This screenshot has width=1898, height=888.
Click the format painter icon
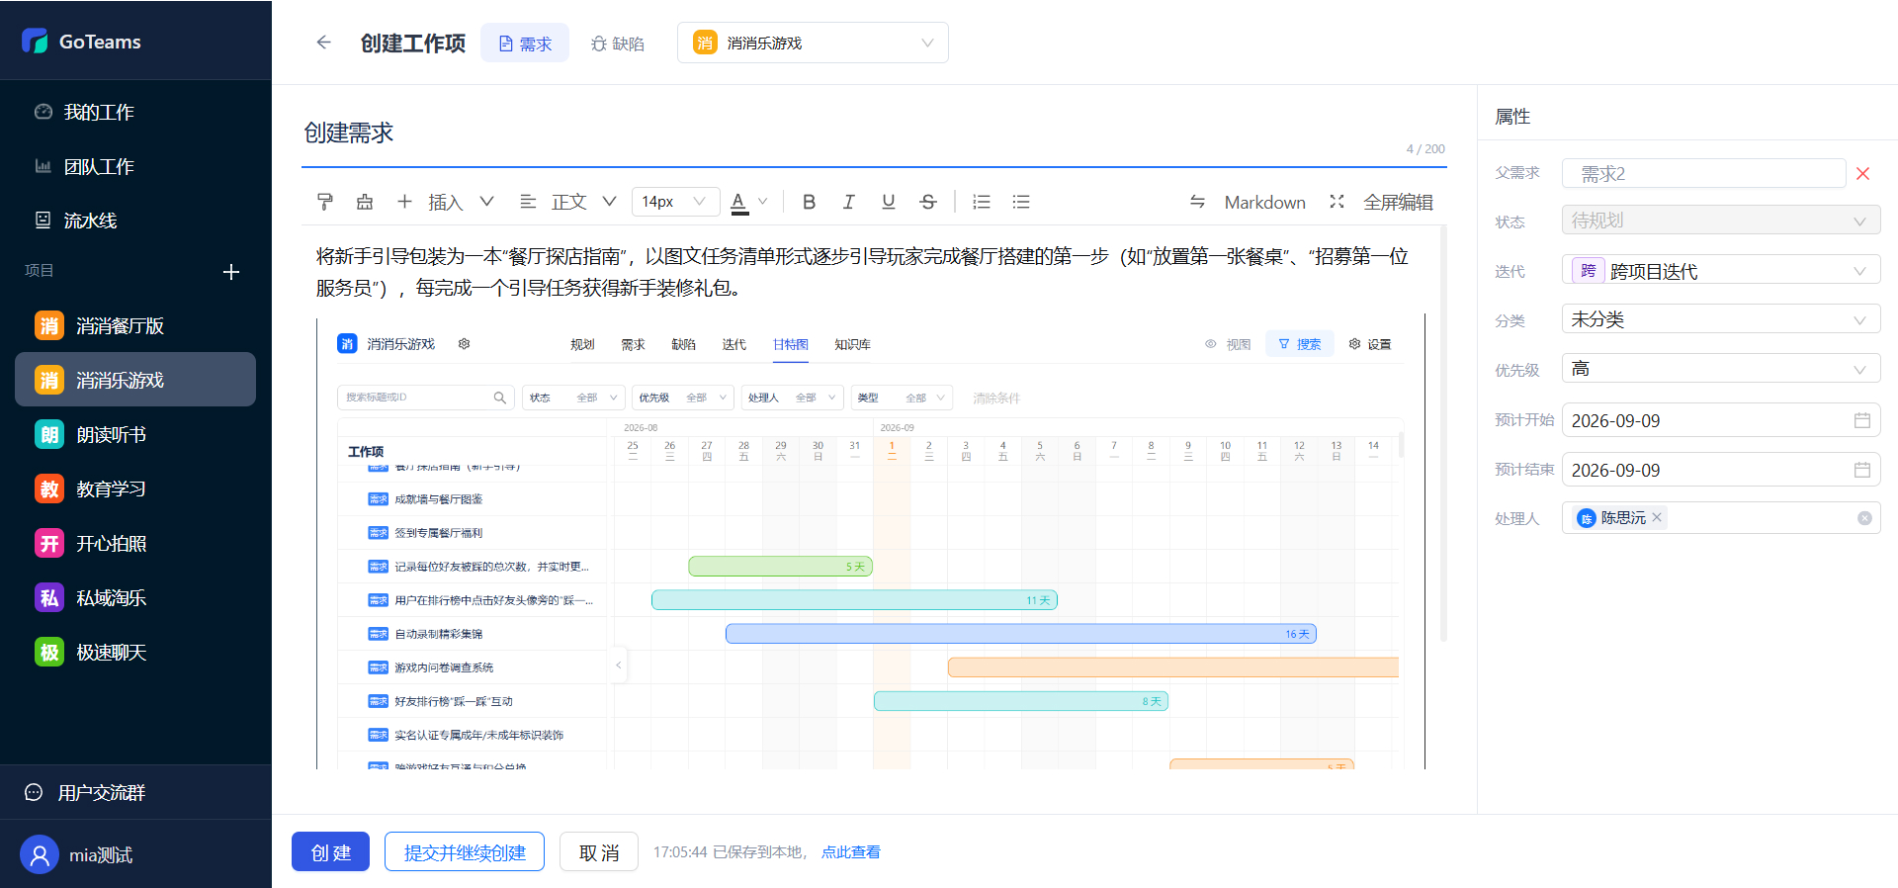tap(325, 202)
